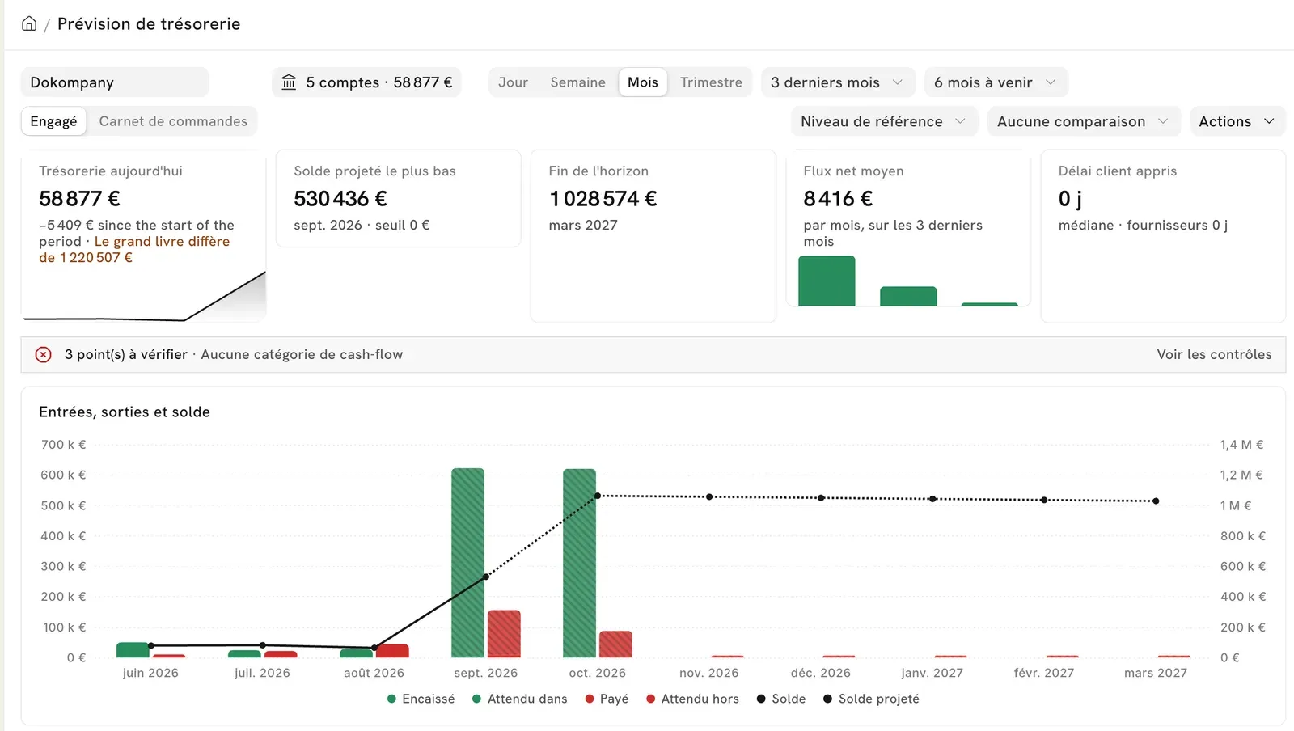Toggle the Attendu hors legend series
Image resolution: width=1294 pixels, height=731 pixels.
(692, 699)
